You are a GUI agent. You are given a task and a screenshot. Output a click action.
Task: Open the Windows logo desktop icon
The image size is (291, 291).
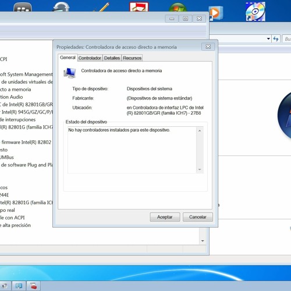coord(178,8)
